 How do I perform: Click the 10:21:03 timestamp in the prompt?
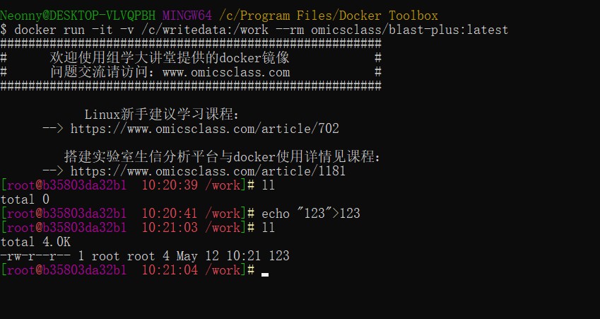pyautogui.click(x=170, y=228)
